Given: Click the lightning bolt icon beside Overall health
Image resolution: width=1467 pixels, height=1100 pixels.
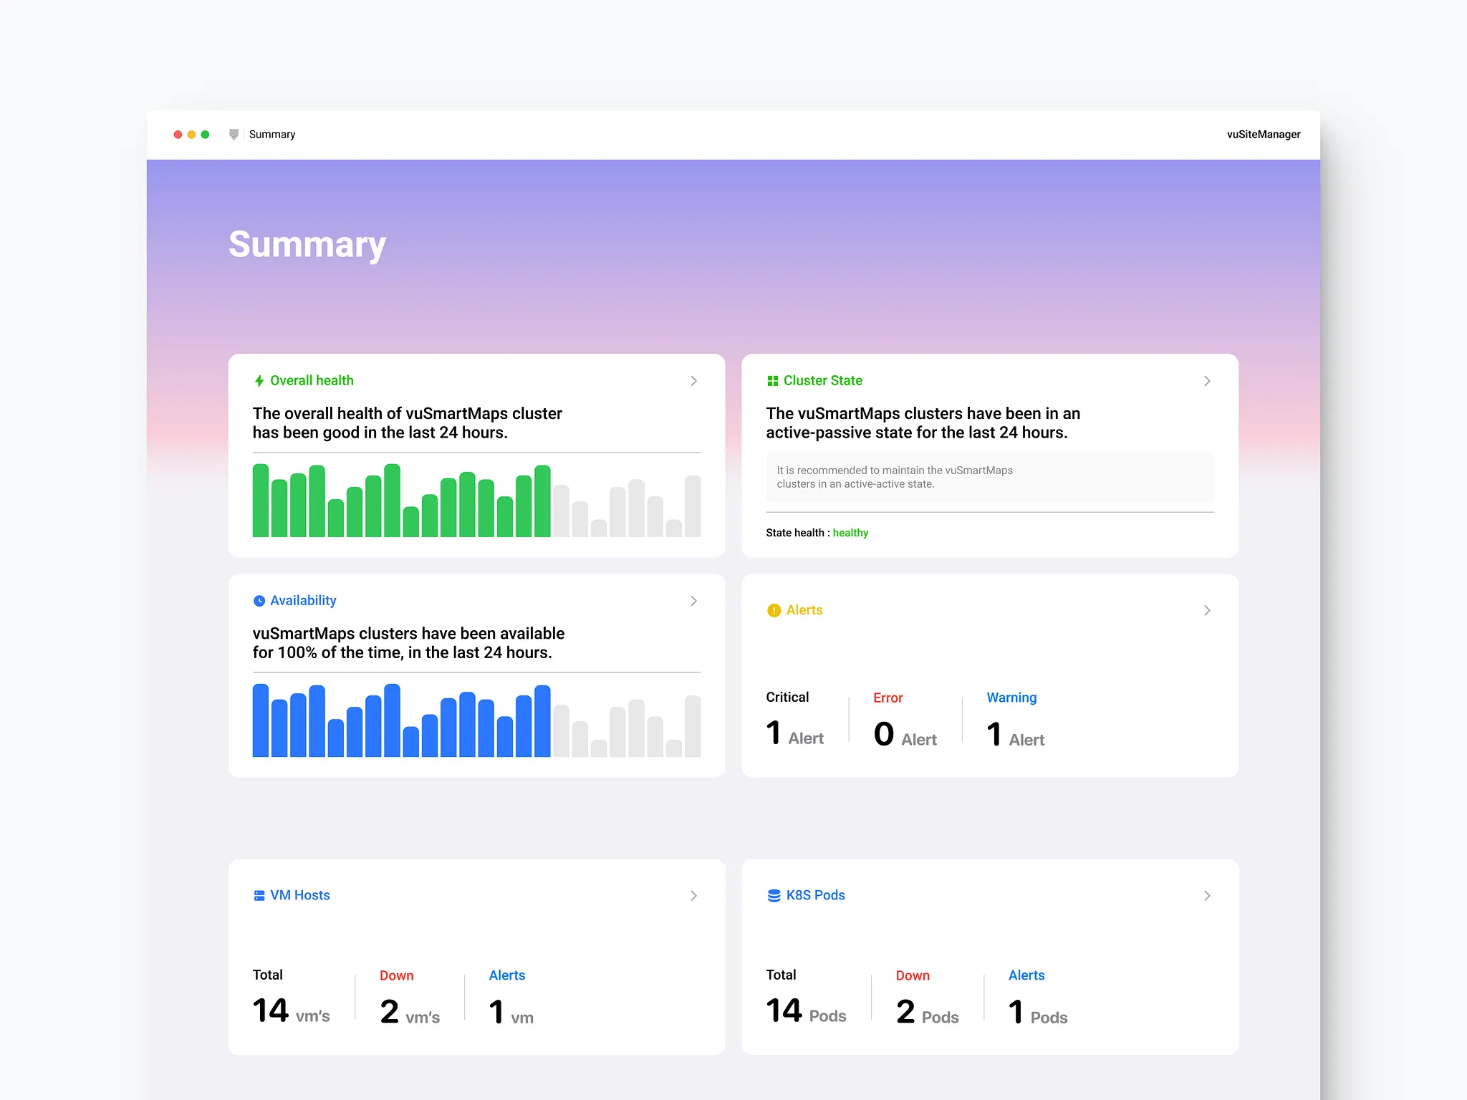Looking at the screenshot, I should [x=259, y=380].
